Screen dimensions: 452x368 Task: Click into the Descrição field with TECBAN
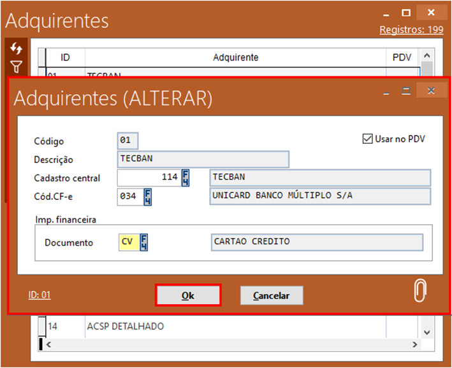(203, 159)
